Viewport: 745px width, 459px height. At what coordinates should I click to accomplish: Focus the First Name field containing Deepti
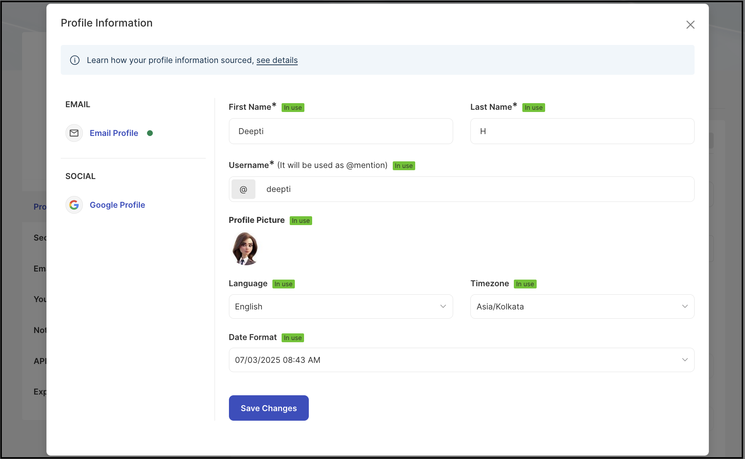(341, 131)
